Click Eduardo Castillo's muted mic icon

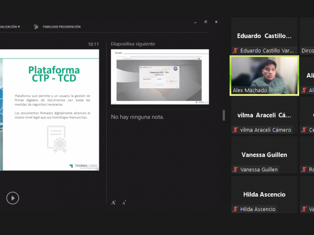tap(235, 50)
